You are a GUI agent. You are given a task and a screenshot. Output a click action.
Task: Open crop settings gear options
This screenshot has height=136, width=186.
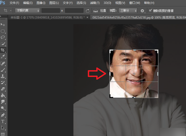[x=142, y=11]
